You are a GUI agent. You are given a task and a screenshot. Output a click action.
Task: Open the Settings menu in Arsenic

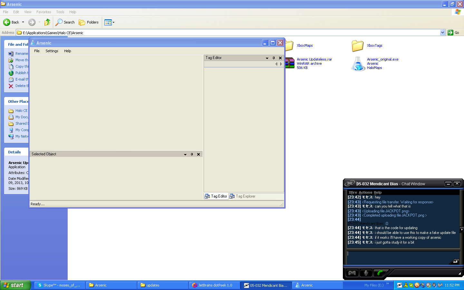pyautogui.click(x=52, y=51)
